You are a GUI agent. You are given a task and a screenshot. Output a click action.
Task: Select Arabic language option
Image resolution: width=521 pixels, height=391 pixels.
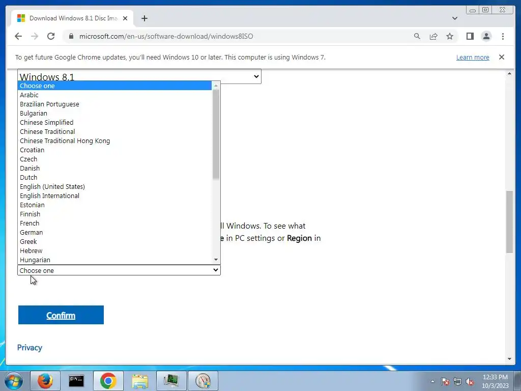coord(114,95)
